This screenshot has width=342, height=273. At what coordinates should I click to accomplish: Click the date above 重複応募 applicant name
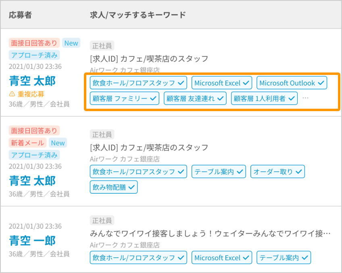35,66
